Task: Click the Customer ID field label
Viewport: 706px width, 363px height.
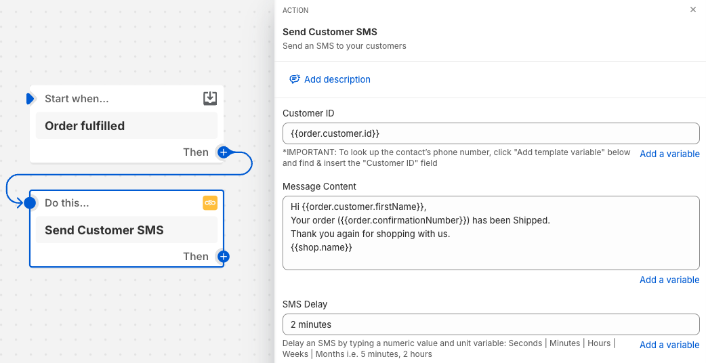Action: tap(308, 113)
